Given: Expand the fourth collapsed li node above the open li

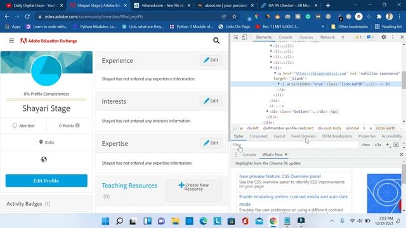Looking at the screenshot, I should click(271, 62).
